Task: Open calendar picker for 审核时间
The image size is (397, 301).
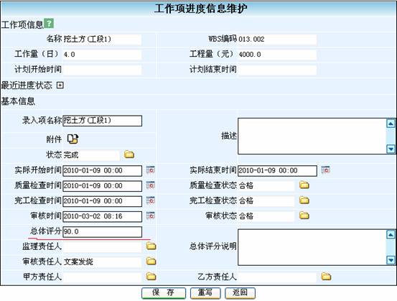Action: click(150, 216)
